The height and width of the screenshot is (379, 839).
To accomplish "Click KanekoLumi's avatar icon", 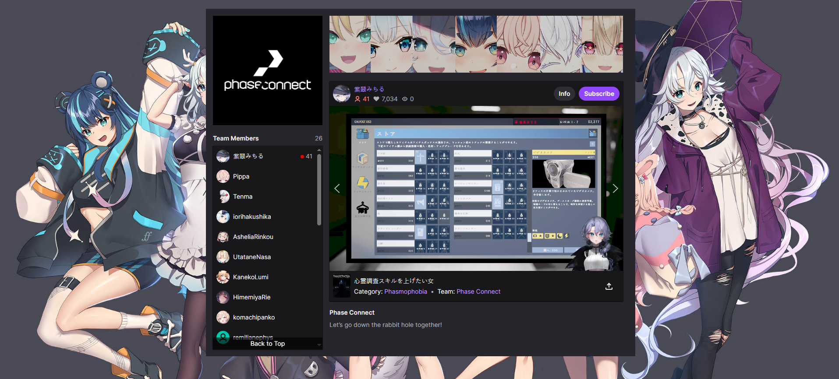I will pos(223,277).
